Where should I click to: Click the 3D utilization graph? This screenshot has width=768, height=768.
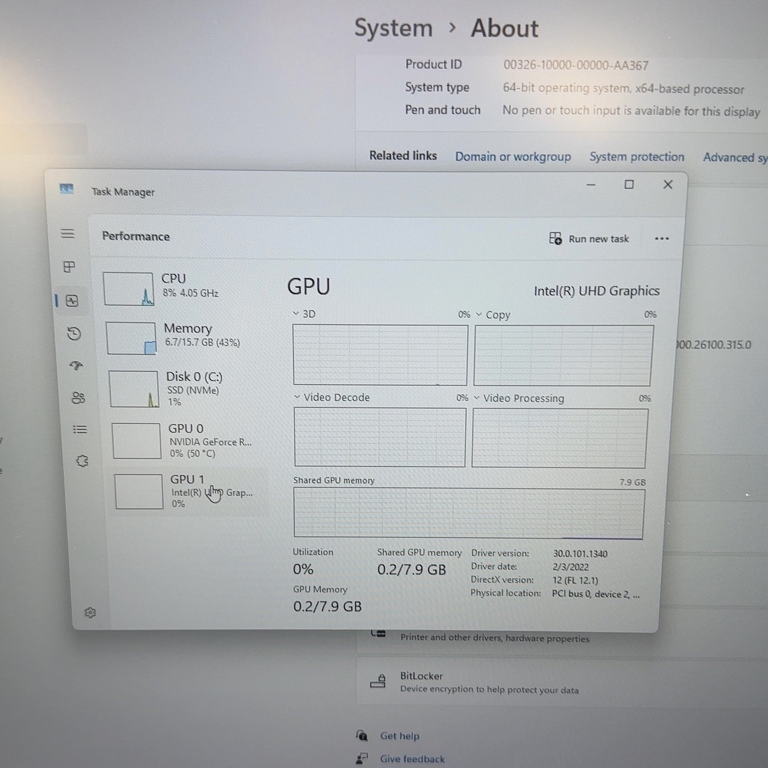pyautogui.click(x=380, y=355)
